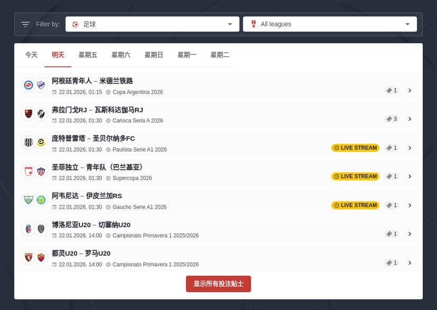Switch to the 星期六 tab
437x310 pixels.
click(x=121, y=54)
